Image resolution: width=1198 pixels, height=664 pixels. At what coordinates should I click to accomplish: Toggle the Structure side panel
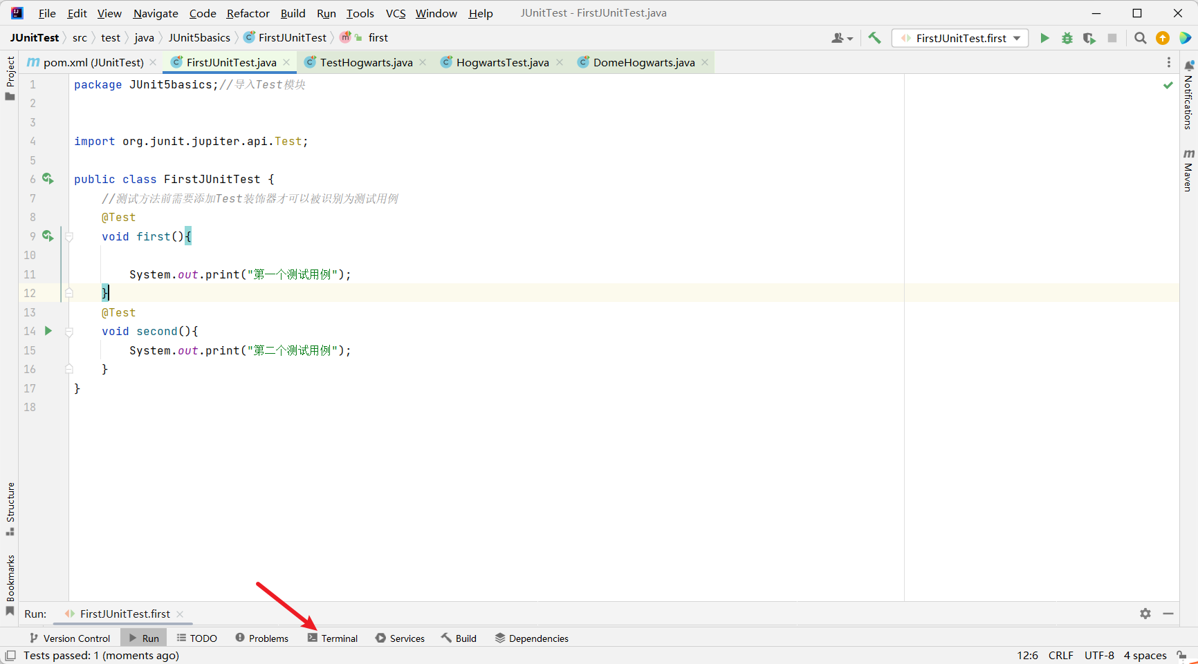[10, 508]
